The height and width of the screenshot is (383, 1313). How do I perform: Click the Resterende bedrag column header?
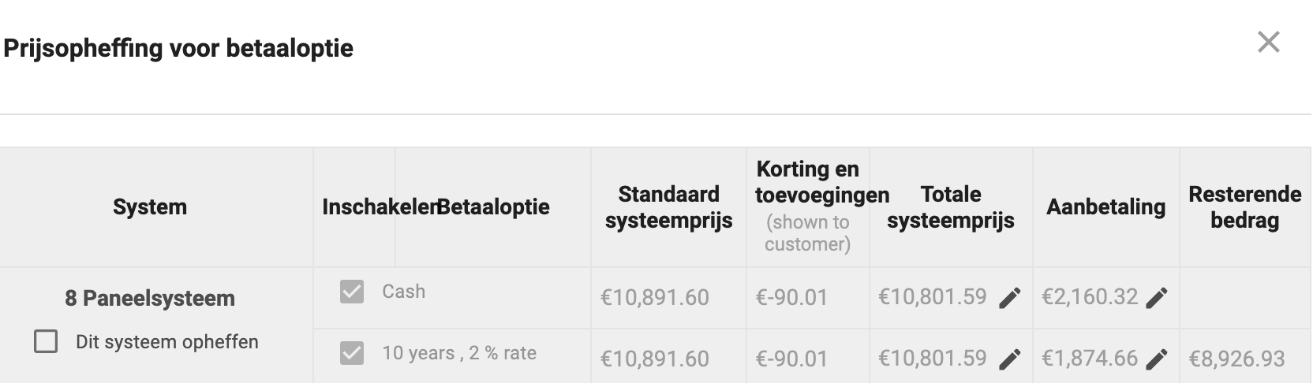click(1245, 207)
